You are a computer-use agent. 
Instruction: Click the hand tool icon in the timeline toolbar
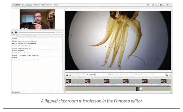[x=67, y=75]
